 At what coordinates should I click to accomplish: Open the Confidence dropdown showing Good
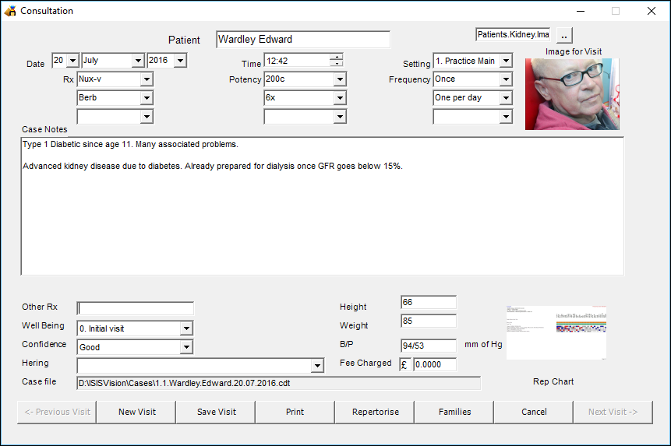(186, 347)
